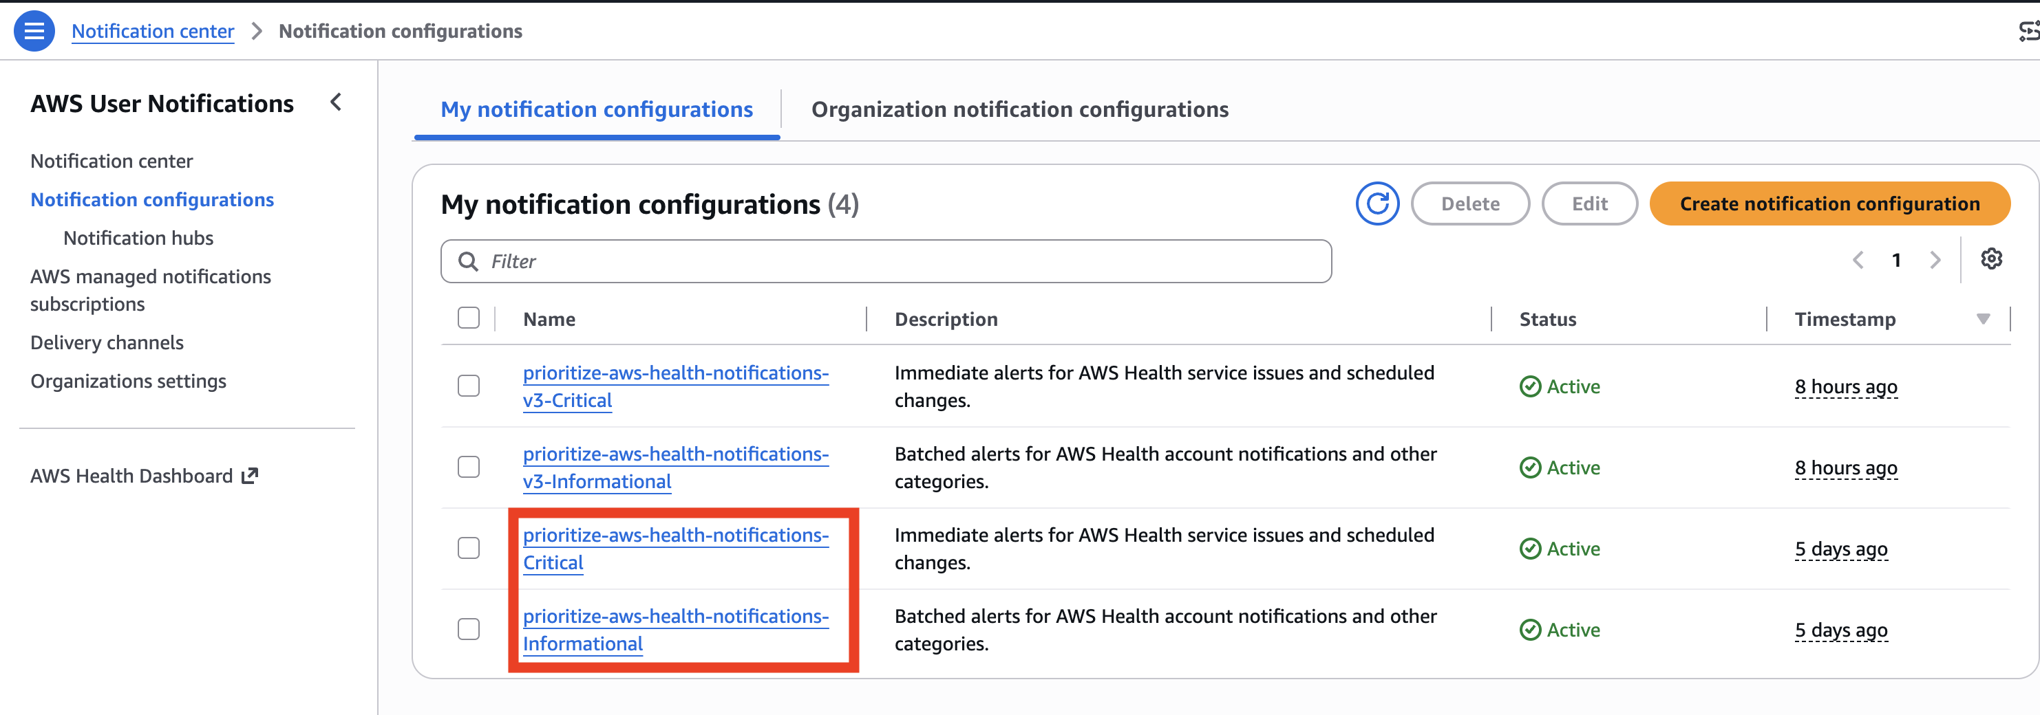Check the v3-Informational configuration row
The width and height of the screenshot is (2040, 715).
click(469, 467)
